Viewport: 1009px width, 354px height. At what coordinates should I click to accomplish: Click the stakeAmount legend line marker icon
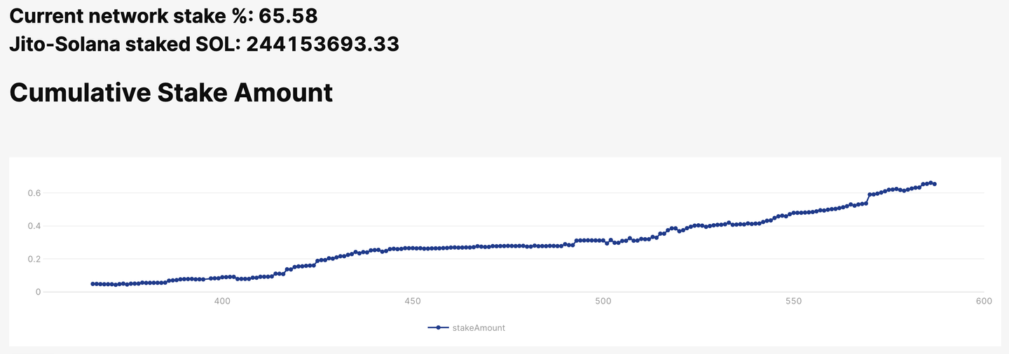click(439, 327)
